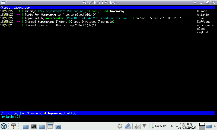Open the first folder icon in the taskbar
The image size is (217, 130).
coord(26,126)
